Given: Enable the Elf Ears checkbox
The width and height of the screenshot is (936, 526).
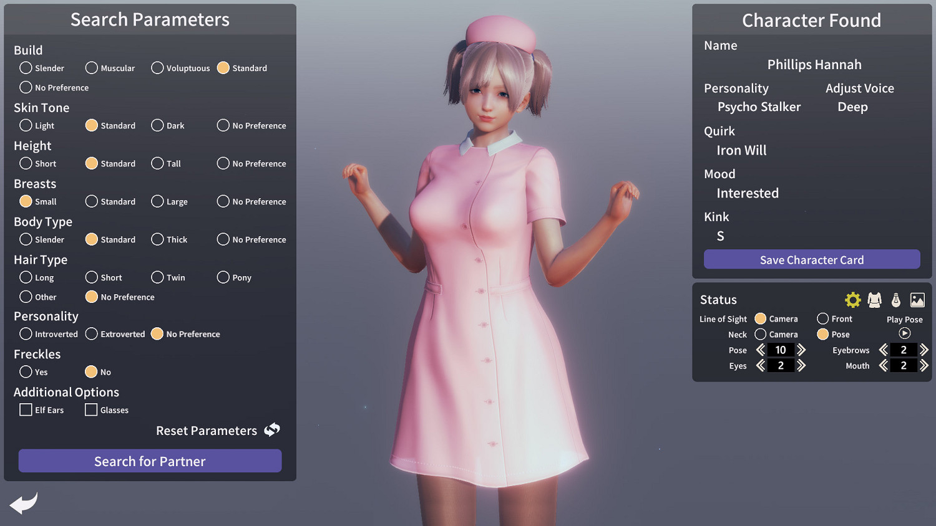Looking at the screenshot, I should [26, 409].
